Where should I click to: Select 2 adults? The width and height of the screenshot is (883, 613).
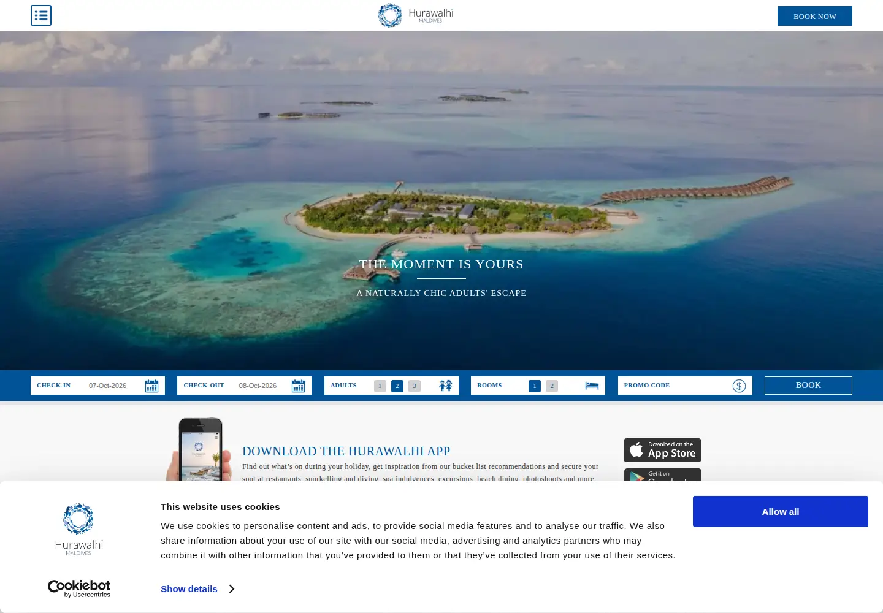397,386
